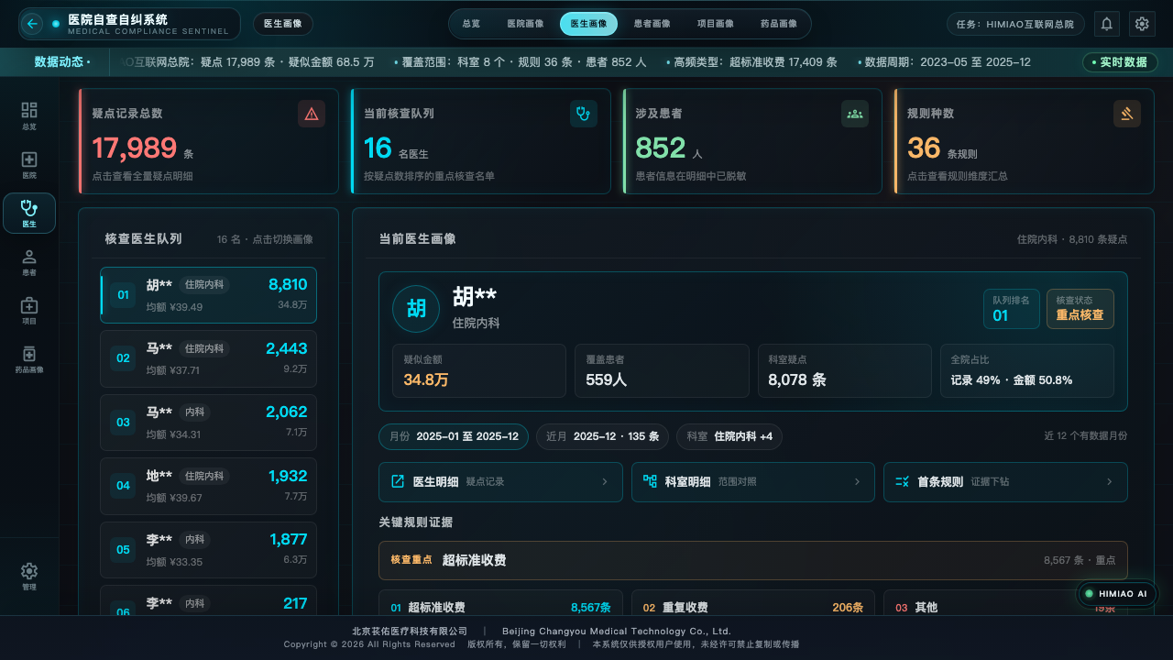Open the notification bell icon
1173x660 pixels.
1107,24
